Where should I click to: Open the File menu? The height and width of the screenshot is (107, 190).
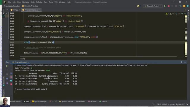9,2
